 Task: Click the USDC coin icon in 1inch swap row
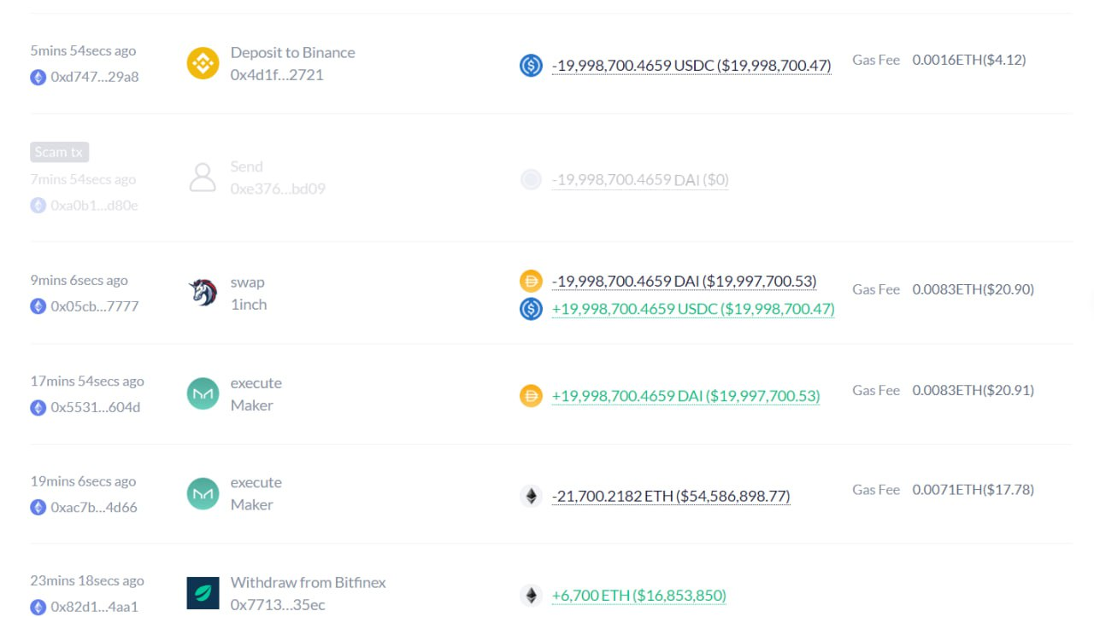tap(531, 309)
